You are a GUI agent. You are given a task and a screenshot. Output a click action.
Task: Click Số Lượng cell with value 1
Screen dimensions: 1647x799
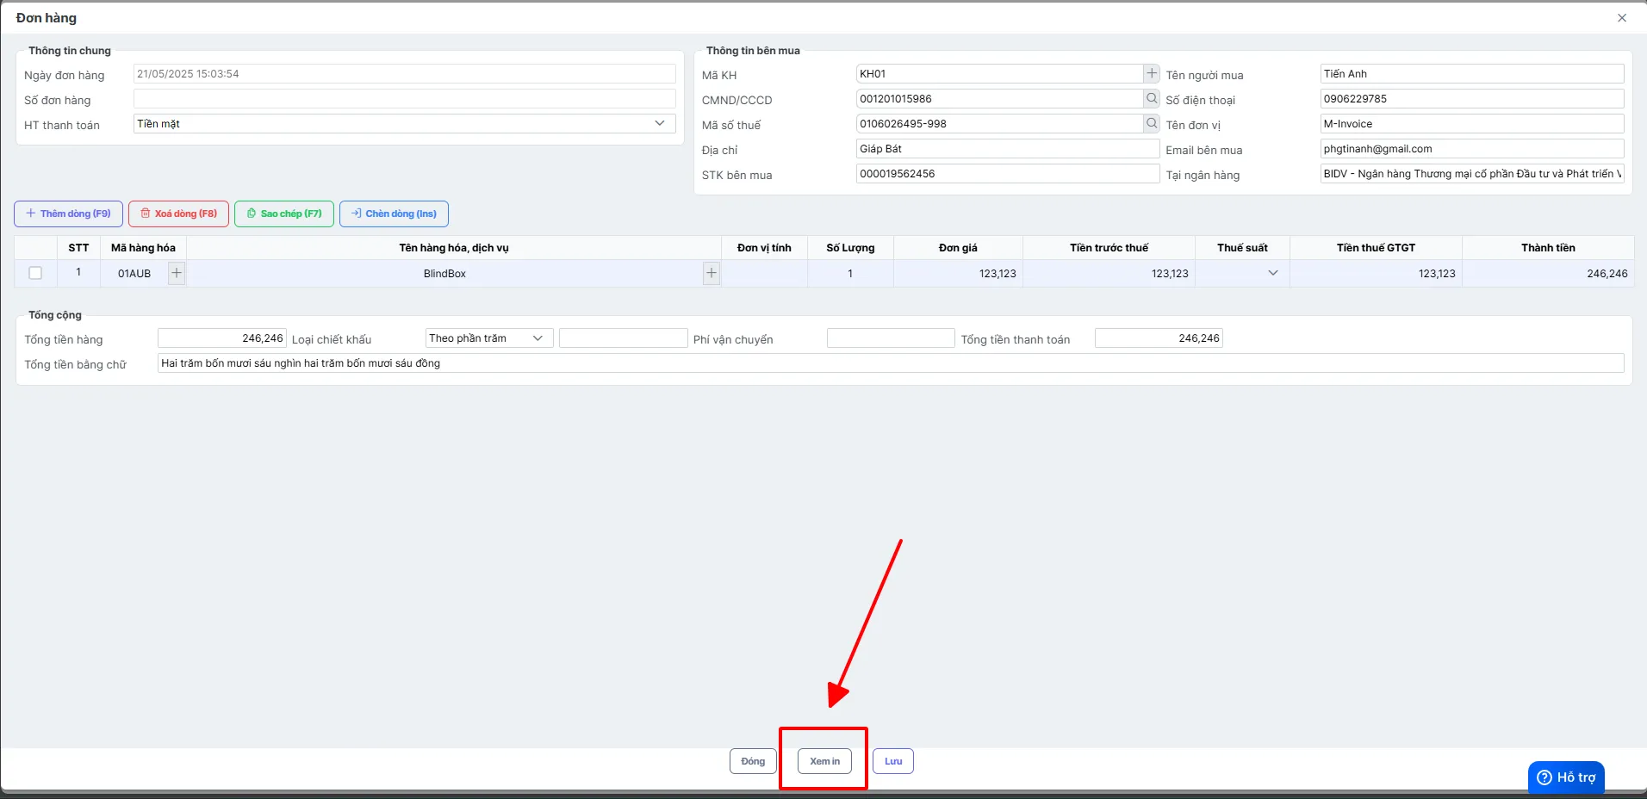850,273
